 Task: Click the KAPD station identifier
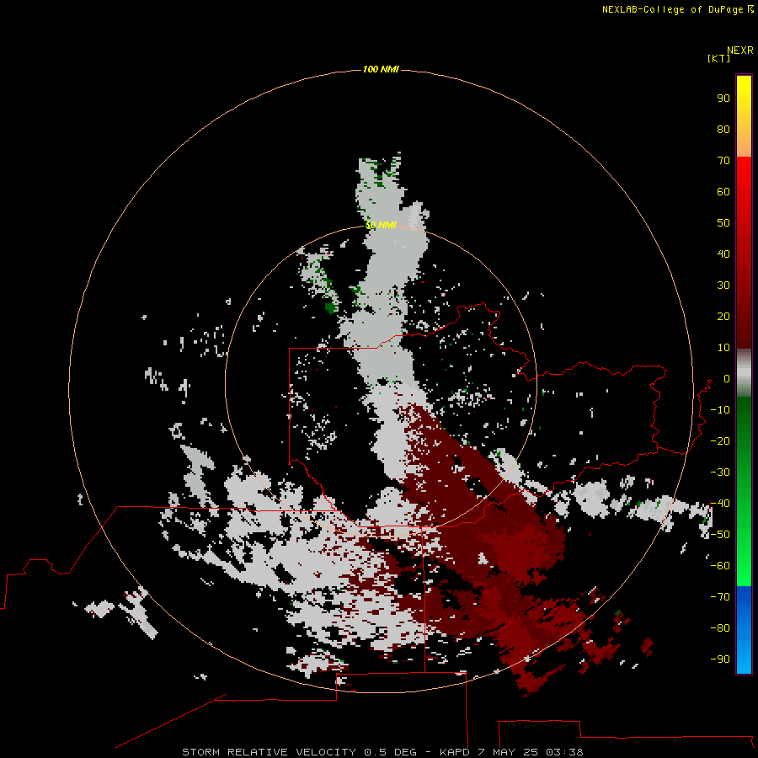(455, 752)
